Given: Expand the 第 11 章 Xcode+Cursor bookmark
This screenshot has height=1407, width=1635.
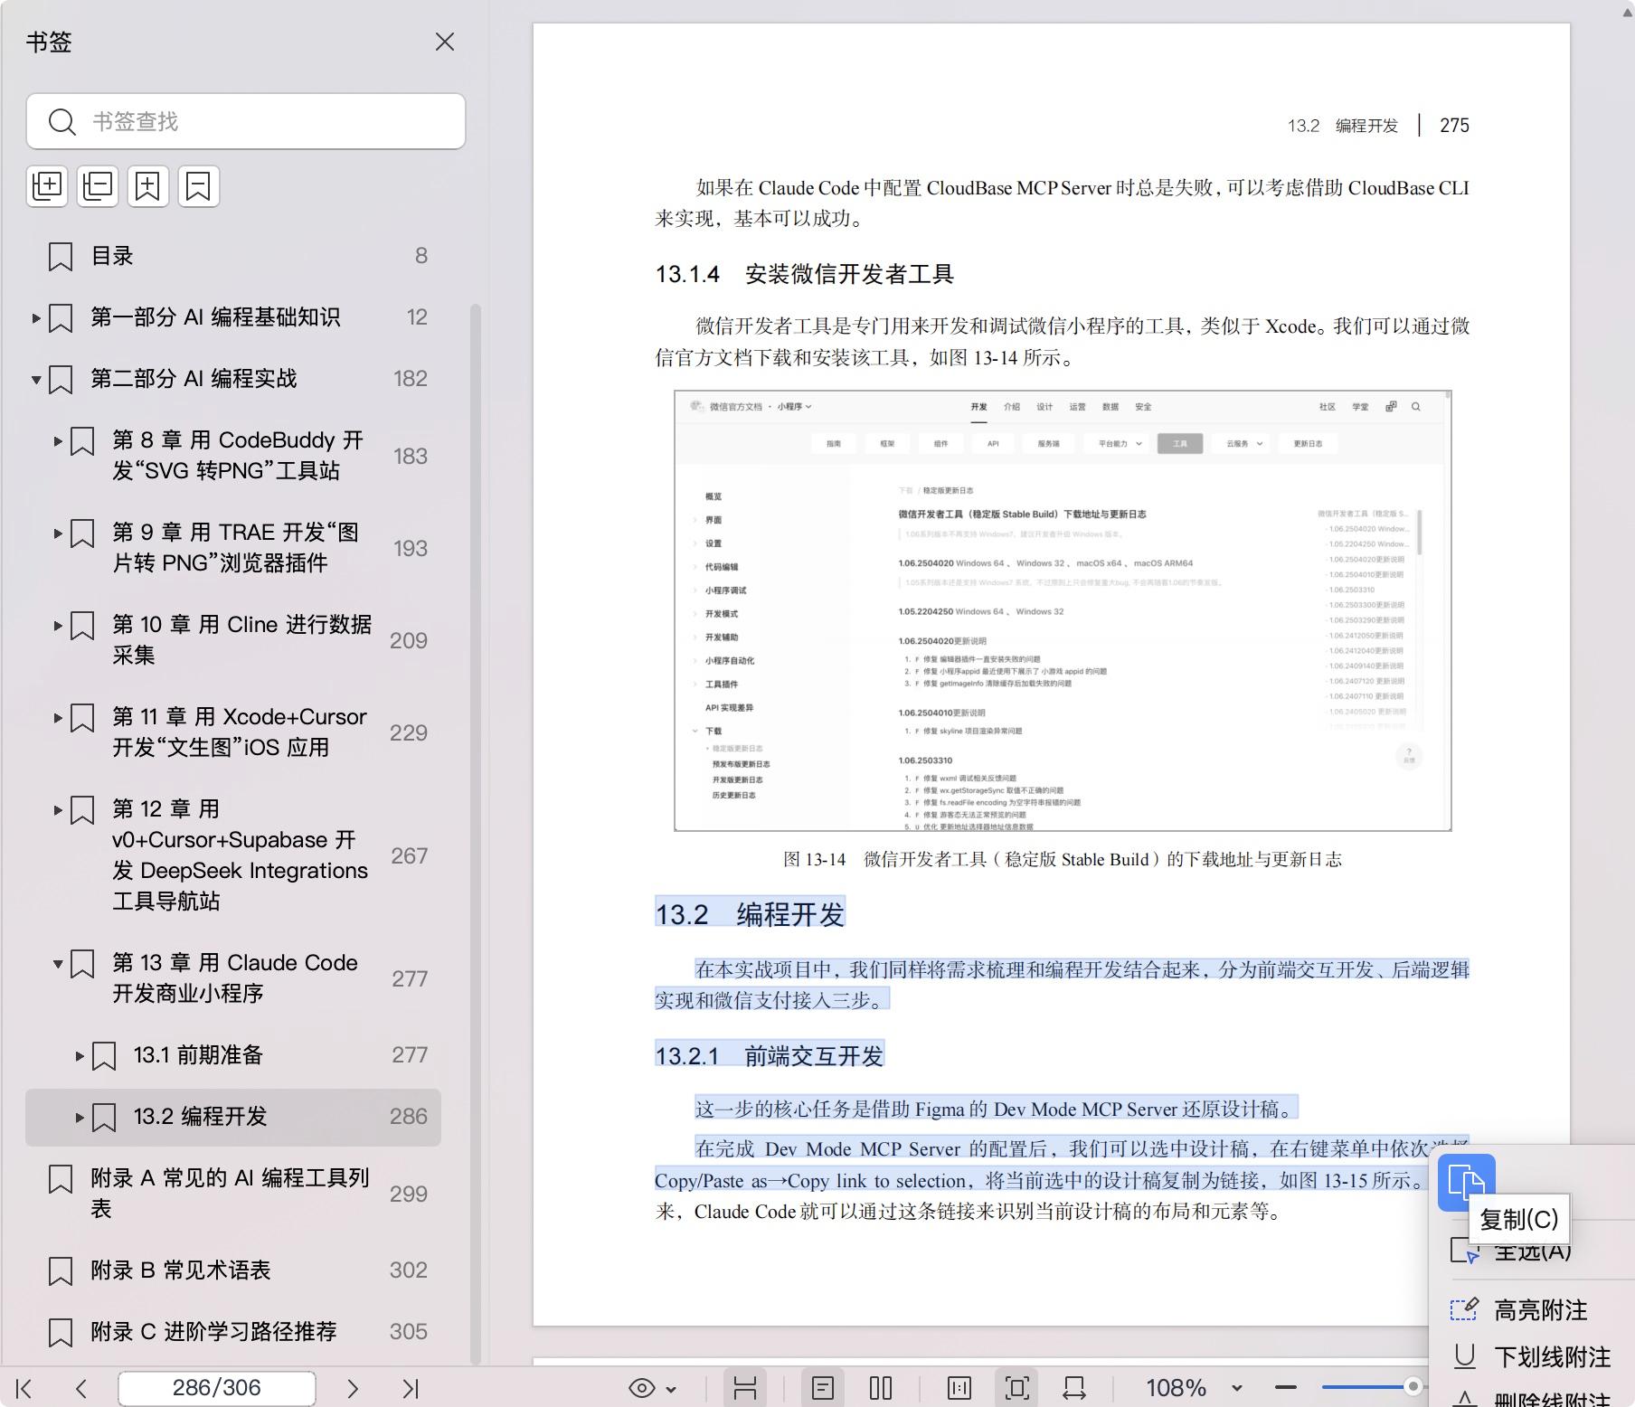Looking at the screenshot, I should [58, 718].
